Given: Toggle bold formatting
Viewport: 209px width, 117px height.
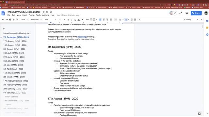Looking at the screenshot, I should coord(68,19).
